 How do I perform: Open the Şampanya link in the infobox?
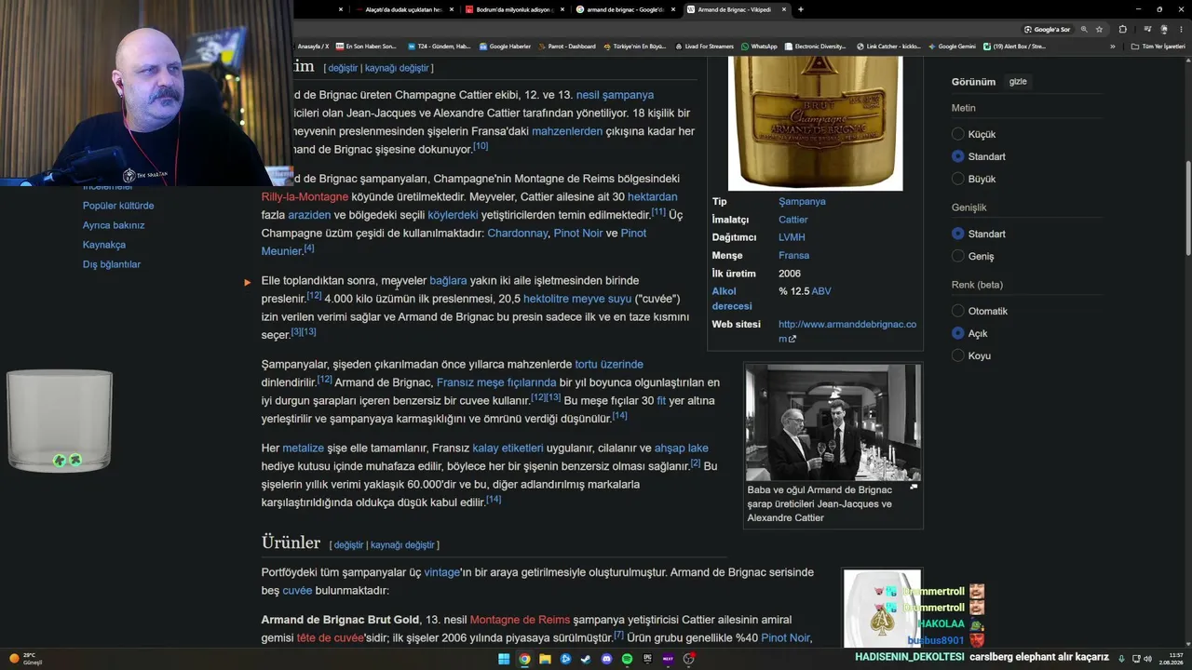pyautogui.click(x=802, y=201)
